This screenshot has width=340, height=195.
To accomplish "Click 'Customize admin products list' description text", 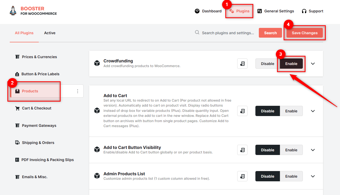I will coord(157,178).
